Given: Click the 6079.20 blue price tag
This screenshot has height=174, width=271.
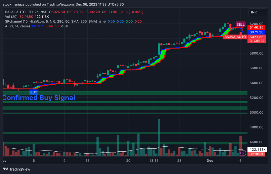Looking at the screenshot, I should pos(256,32).
